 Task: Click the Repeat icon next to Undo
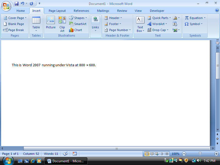pyautogui.click(x=31, y=4)
